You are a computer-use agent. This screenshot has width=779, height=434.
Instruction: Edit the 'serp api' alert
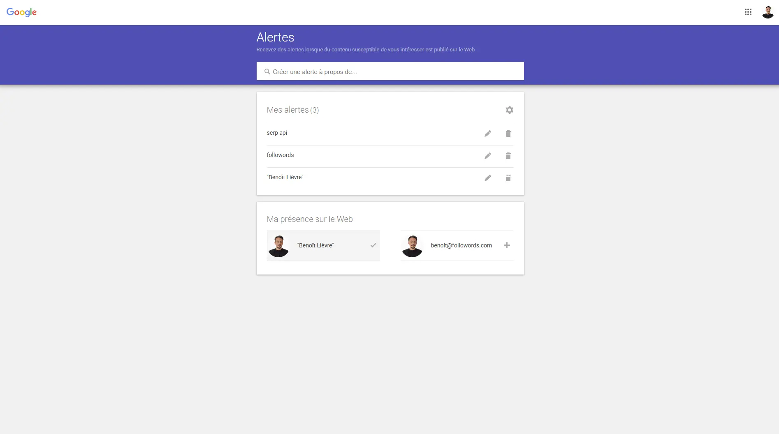487,134
